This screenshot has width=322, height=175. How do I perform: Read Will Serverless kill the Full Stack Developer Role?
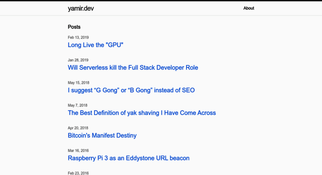click(133, 67)
